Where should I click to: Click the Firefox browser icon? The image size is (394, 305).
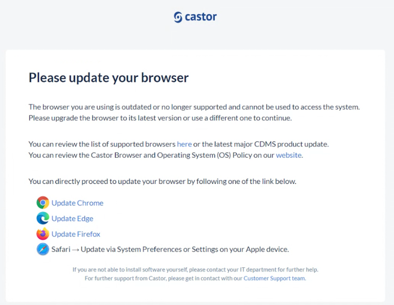pyautogui.click(x=43, y=234)
